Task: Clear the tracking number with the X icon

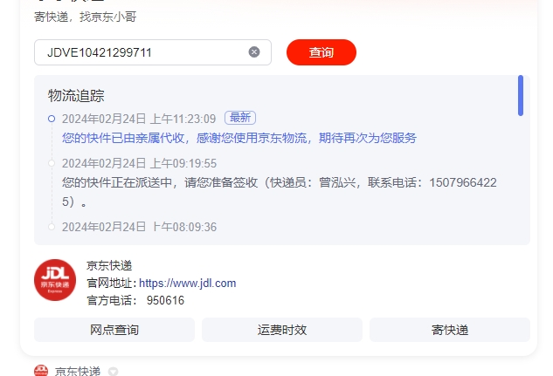Action: [x=254, y=52]
